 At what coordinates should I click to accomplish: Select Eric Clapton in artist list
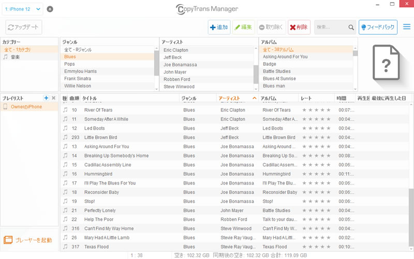[x=207, y=50]
